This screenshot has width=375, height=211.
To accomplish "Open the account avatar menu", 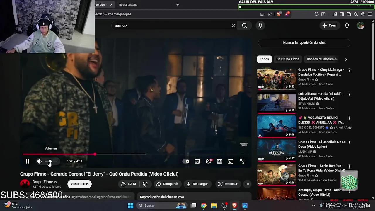I will click(x=361, y=25).
